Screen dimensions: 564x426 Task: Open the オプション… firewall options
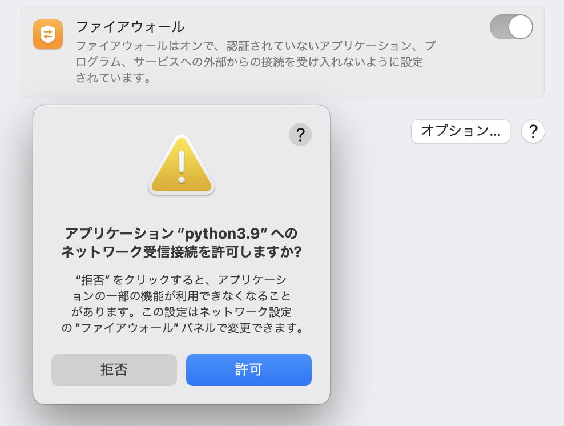461,131
